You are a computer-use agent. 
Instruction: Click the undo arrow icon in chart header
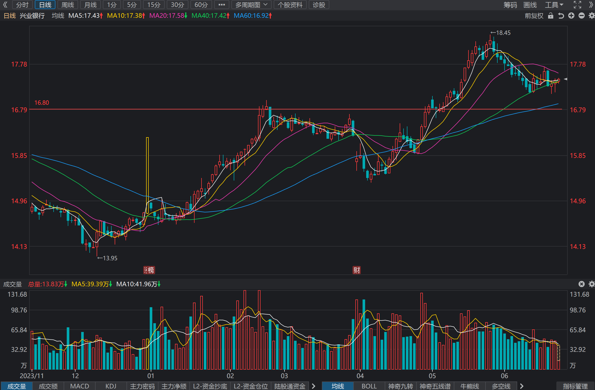(561, 16)
